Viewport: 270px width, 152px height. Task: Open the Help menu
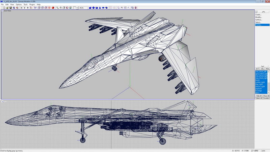tap(39, 4)
